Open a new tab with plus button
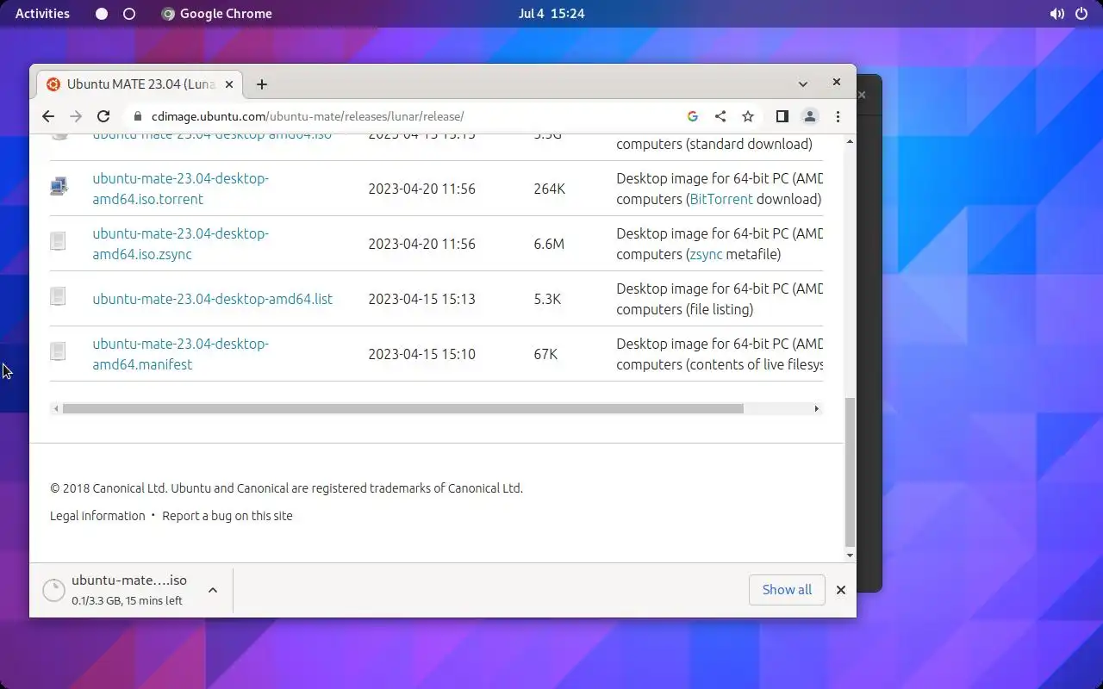This screenshot has height=689, width=1103. [262, 84]
